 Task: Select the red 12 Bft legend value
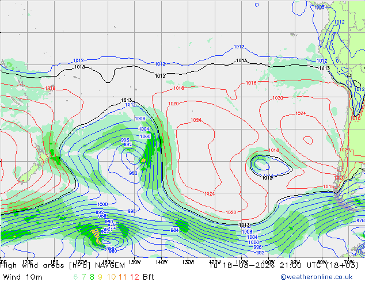(x=135, y=277)
